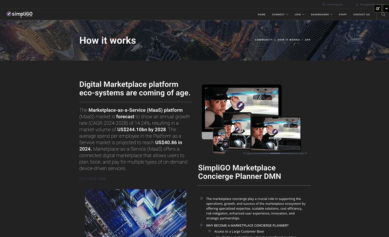Click the bullet icon beside 'WHY BECOME A MARKETPLACE'

point(202,225)
